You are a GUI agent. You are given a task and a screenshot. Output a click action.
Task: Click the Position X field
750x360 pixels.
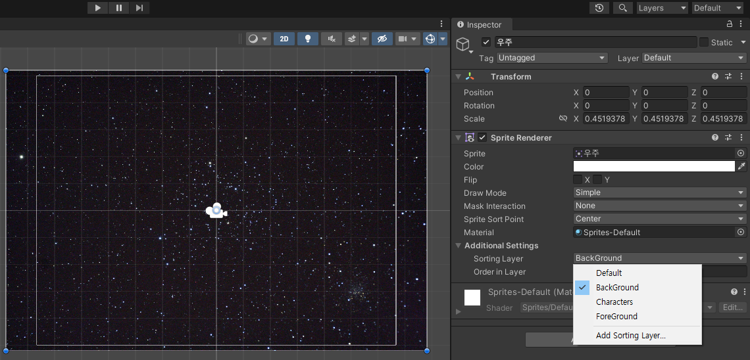tap(605, 92)
